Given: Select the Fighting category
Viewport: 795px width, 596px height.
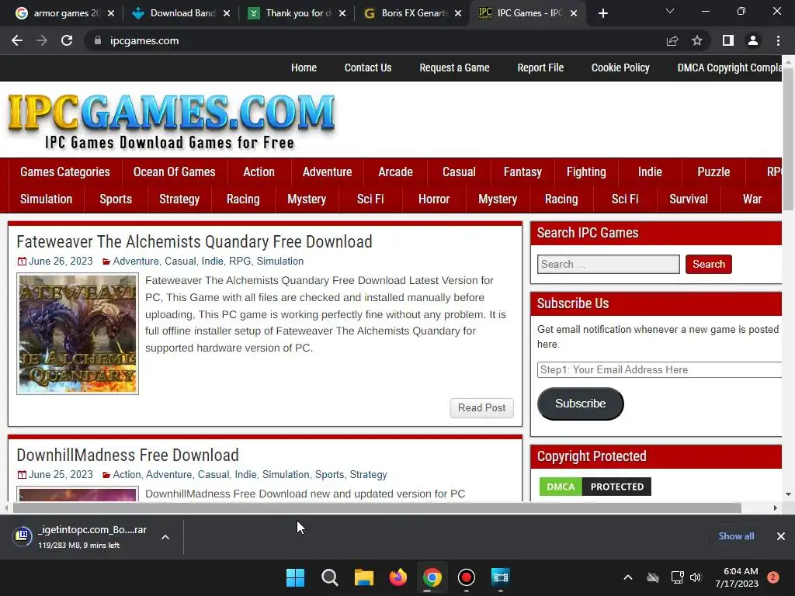Looking at the screenshot, I should [x=586, y=172].
